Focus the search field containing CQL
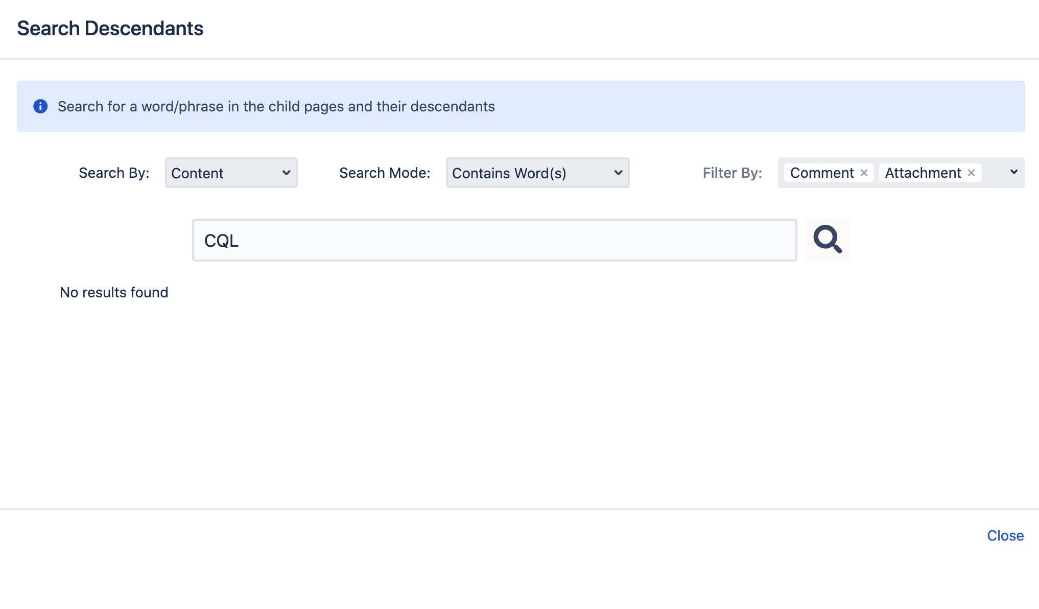This screenshot has width=1039, height=609. point(494,240)
